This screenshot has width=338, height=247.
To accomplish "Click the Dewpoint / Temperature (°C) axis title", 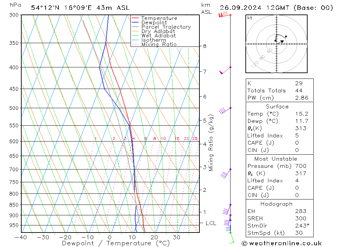I will (x=116, y=243).
